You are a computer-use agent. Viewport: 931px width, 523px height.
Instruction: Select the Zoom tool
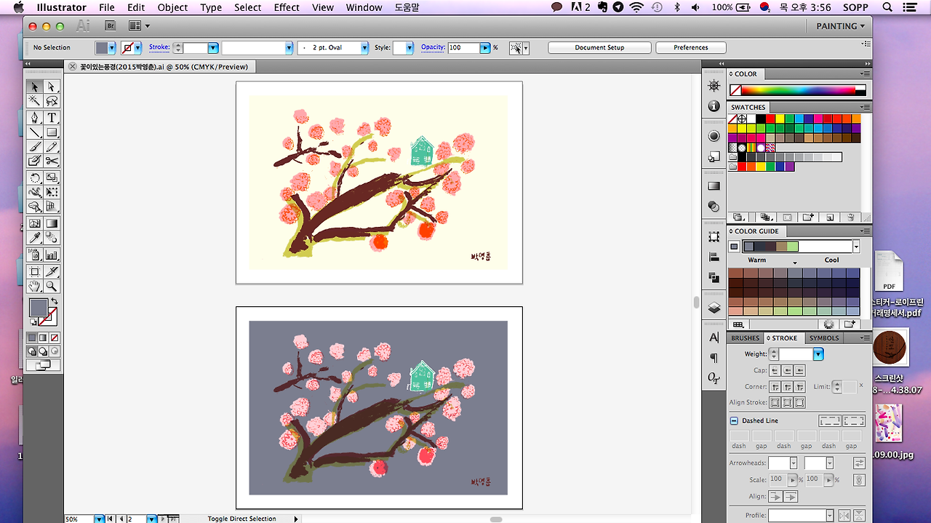(x=52, y=287)
